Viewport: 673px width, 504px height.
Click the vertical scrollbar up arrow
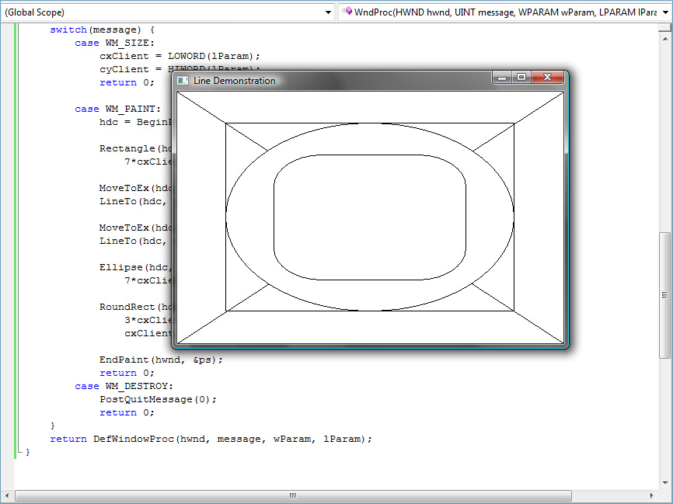665,39
